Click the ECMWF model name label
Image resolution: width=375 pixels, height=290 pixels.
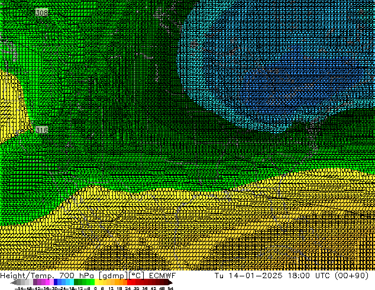coord(163,276)
